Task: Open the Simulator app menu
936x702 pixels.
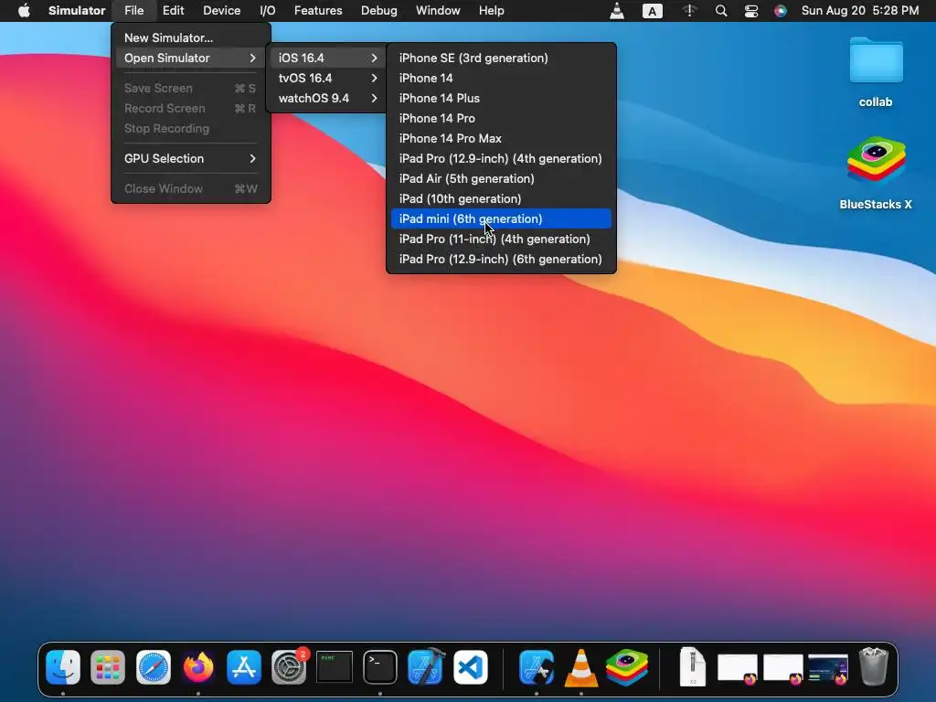Action: (x=77, y=11)
